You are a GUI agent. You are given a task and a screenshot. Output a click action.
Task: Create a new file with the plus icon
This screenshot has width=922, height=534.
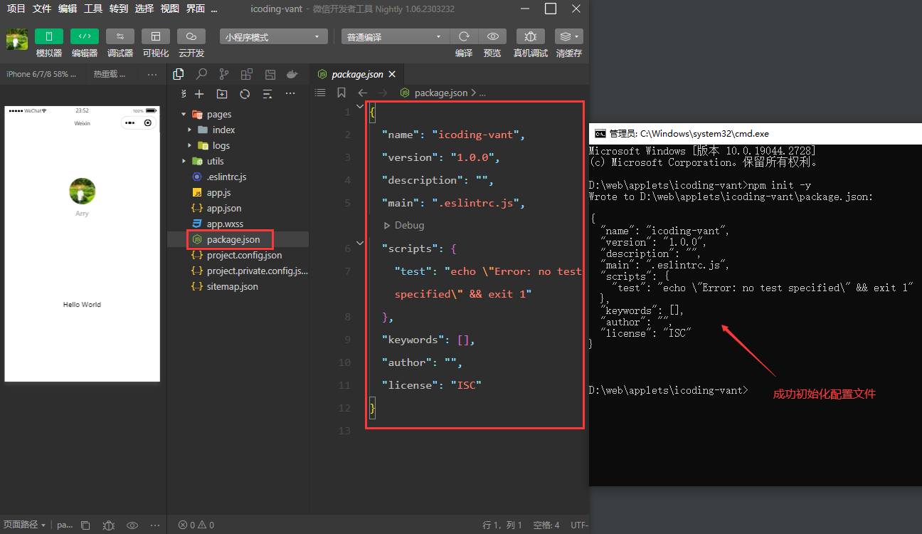(199, 94)
